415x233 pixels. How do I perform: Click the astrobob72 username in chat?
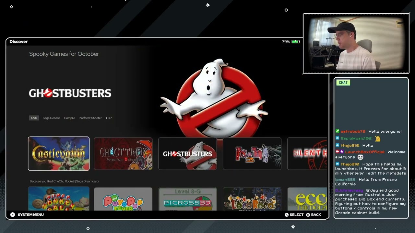coord(353,131)
